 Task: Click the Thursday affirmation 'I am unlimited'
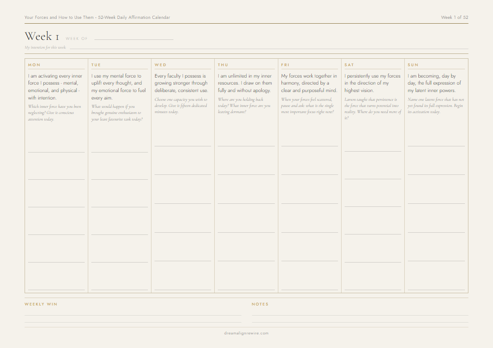(245, 83)
